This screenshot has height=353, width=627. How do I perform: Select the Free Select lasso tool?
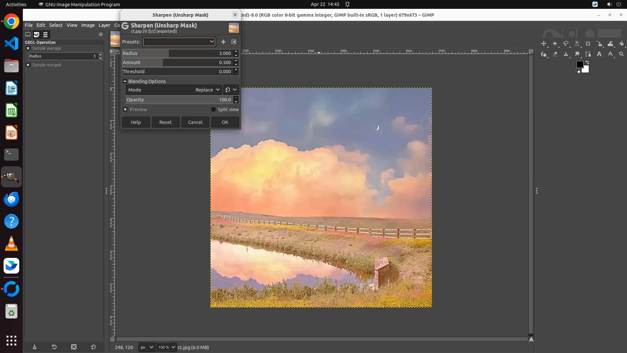click(566, 44)
